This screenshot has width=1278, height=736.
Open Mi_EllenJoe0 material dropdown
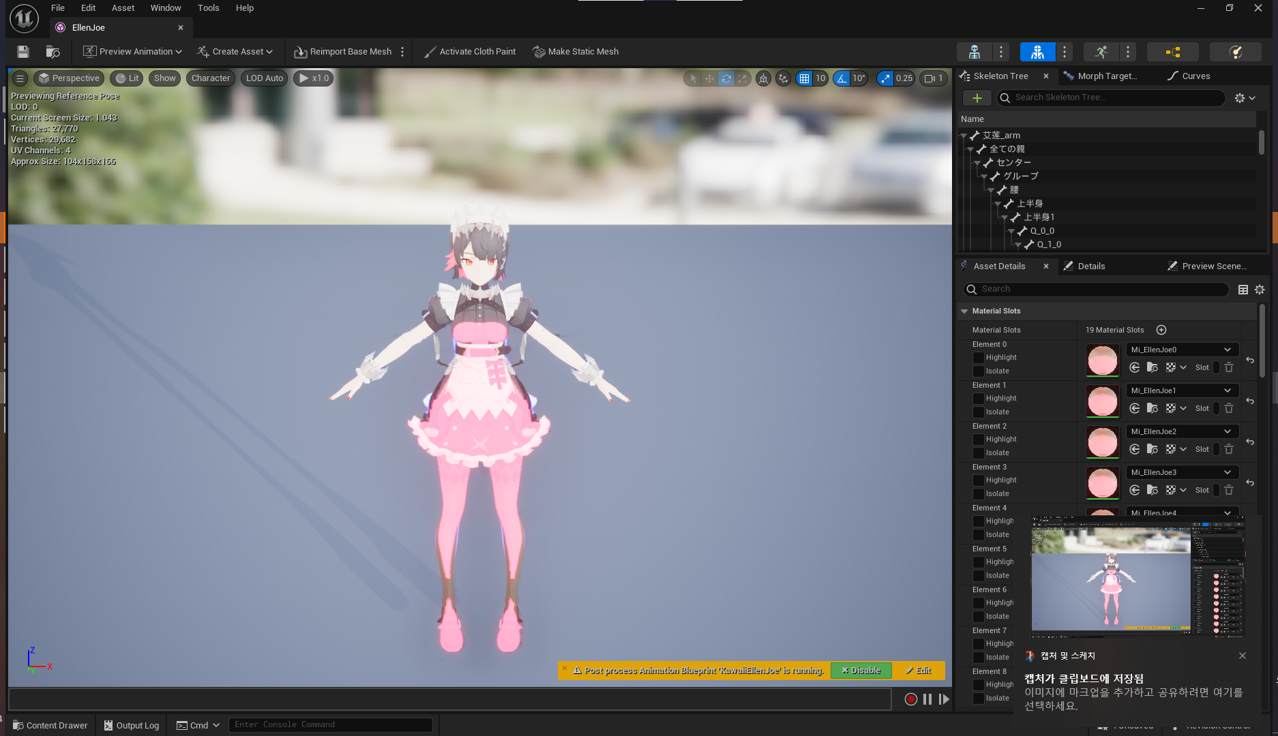[x=1182, y=350]
